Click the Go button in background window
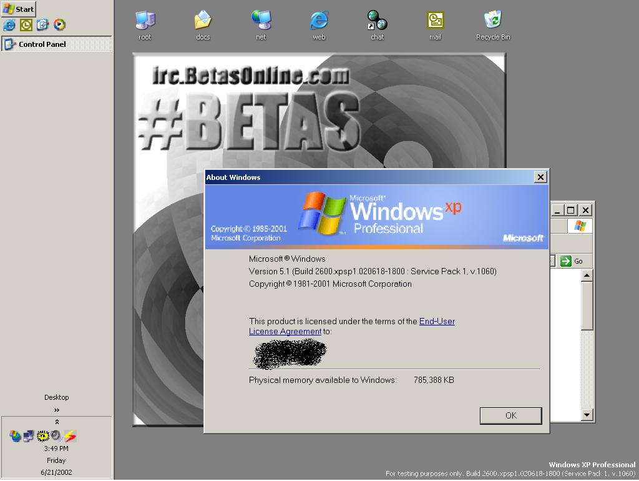Image resolution: width=639 pixels, height=481 pixels. 572,261
